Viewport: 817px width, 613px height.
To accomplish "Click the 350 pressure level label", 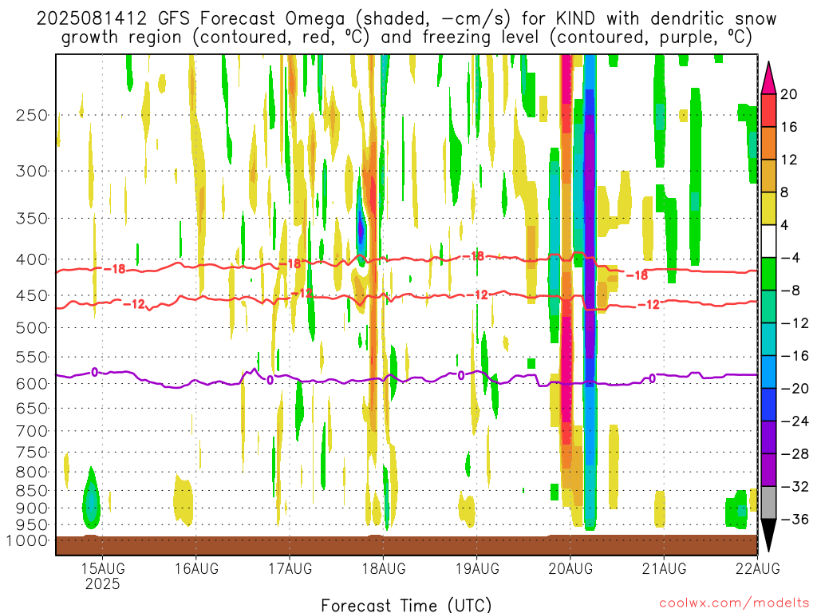I will click(32, 219).
